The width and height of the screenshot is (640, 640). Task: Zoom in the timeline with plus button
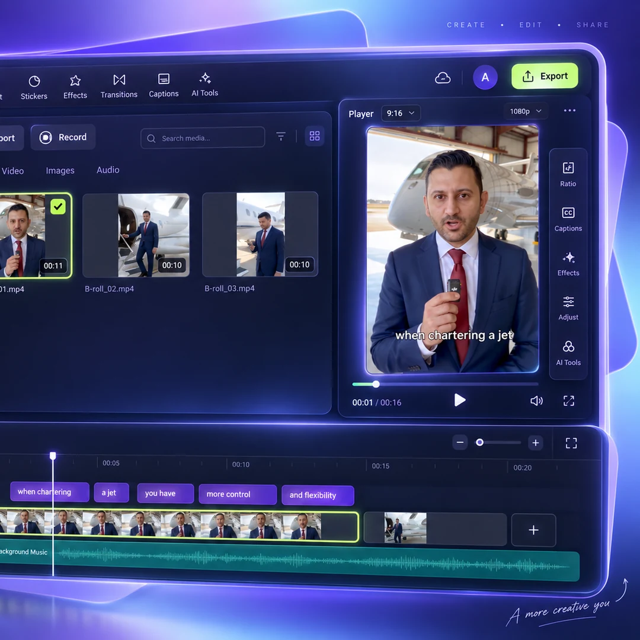(x=536, y=443)
